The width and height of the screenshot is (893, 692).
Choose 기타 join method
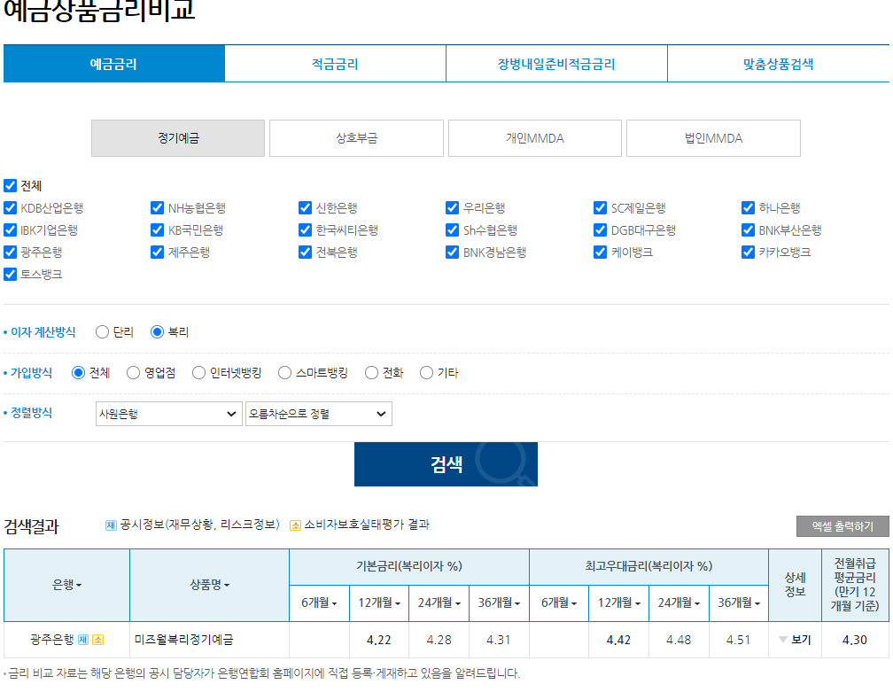point(427,373)
